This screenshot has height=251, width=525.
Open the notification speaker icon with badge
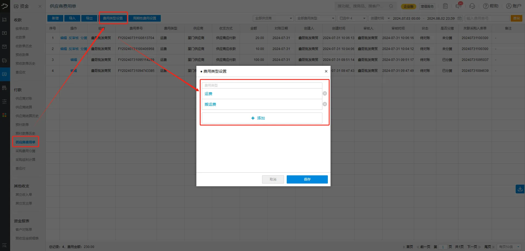pos(458,6)
